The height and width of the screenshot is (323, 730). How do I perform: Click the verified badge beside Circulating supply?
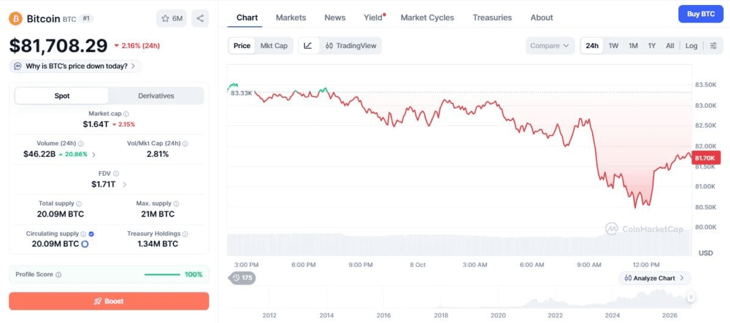pyautogui.click(x=91, y=234)
